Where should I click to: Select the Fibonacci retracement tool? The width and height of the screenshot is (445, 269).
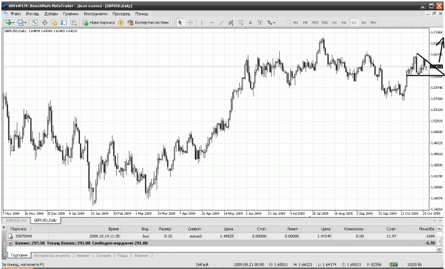click(x=241, y=23)
